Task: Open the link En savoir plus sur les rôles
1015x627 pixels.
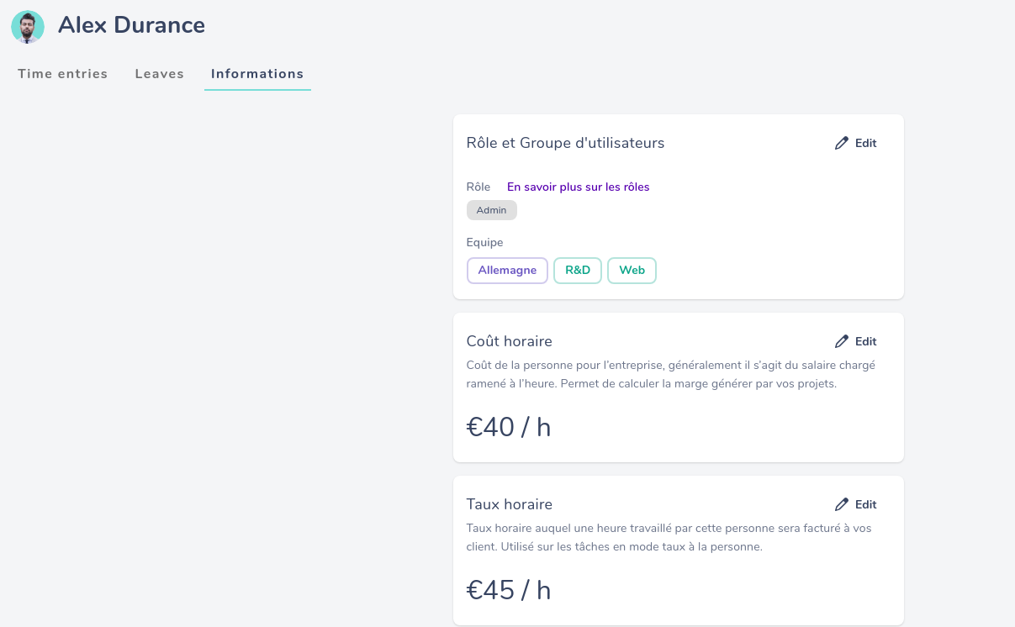Action: [579, 187]
